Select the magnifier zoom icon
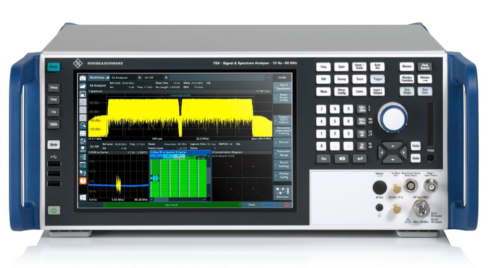 (x=82, y=125)
